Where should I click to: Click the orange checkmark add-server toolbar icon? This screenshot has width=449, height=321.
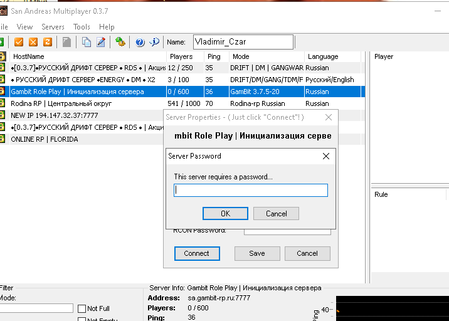19,42
